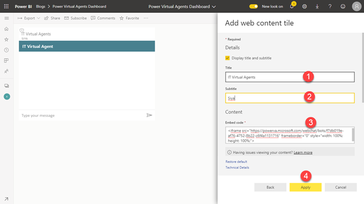Toggle the New look on switch
Viewport: 364px width, 204px height.
pyautogui.click(x=253, y=7)
